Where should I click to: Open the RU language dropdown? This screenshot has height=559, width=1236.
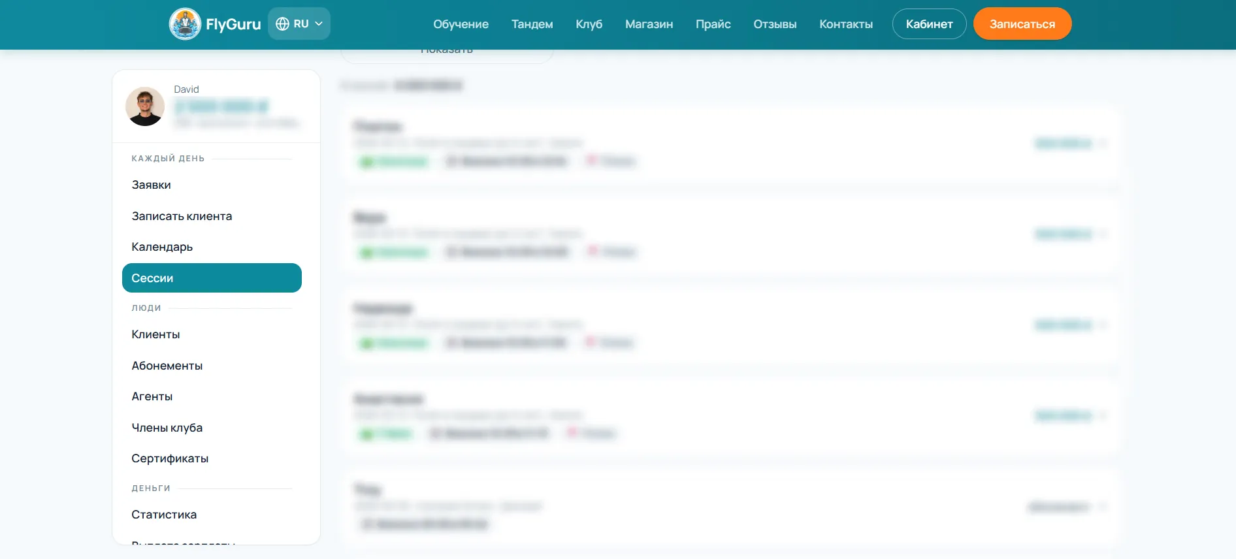299,24
